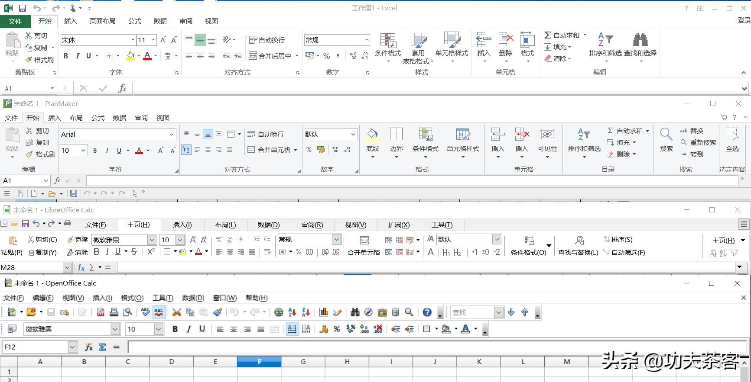Click OpenOffice sort ascending icon
This screenshot has width=751, height=382.
coord(292,312)
